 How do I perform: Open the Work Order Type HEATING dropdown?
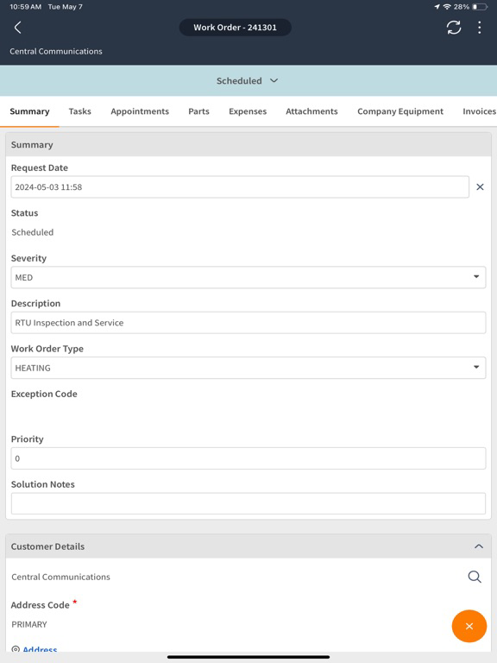[x=248, y=368]
